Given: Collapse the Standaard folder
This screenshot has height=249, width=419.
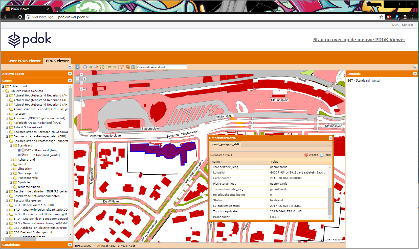Looking at the screenshot, I should coord(11,146).
